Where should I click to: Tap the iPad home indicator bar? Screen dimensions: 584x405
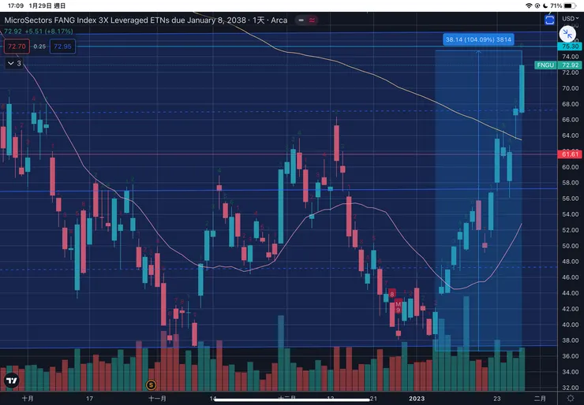tap(292, 400)
